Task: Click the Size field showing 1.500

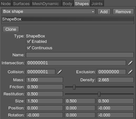Action: point(44,101)
